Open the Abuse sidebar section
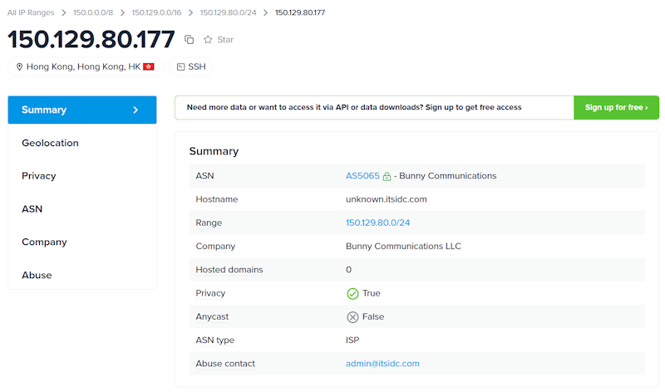665x392 pixels. click(x=37, y=275)
